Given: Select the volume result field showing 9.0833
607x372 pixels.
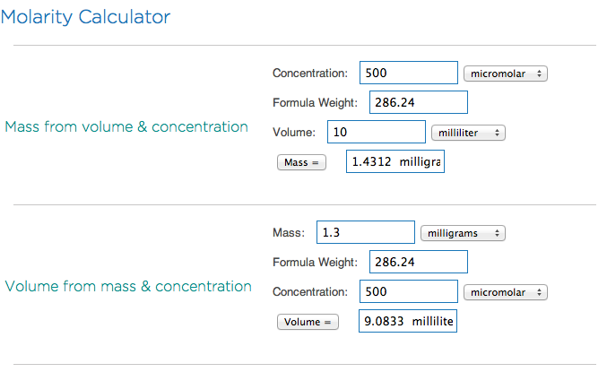Looking at the screenshot, I should click(x=408, y=322).
